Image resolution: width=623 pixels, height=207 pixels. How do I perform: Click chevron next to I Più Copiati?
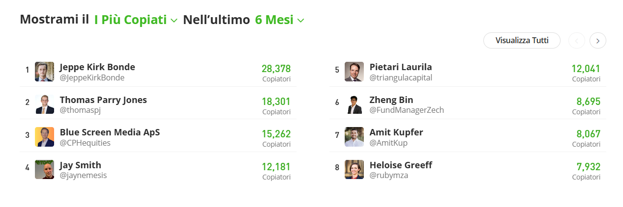(x=174, y=21)
